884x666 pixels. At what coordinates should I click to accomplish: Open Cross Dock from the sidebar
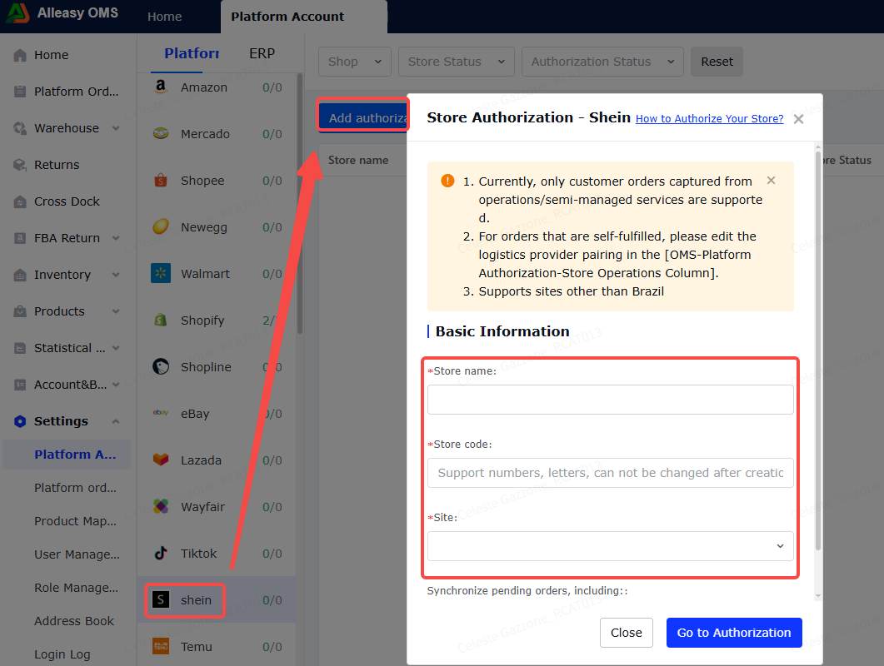point(67,201)
